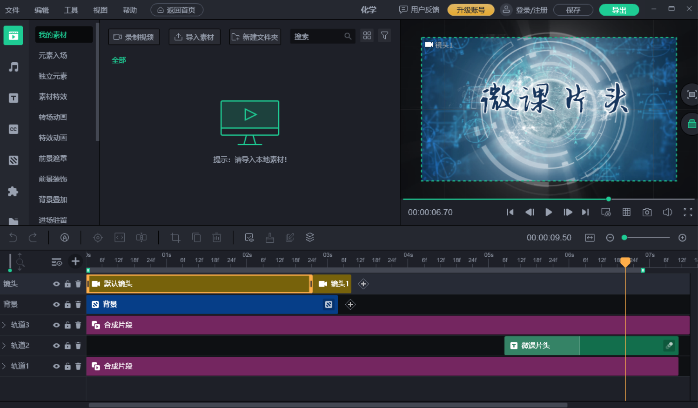Screen dimensions: 698x408
Task: Expand the 轨道1 track
Action: click(x=4, y=366)
